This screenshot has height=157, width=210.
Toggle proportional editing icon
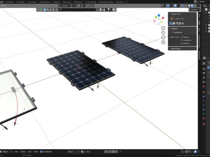(88, 6)
